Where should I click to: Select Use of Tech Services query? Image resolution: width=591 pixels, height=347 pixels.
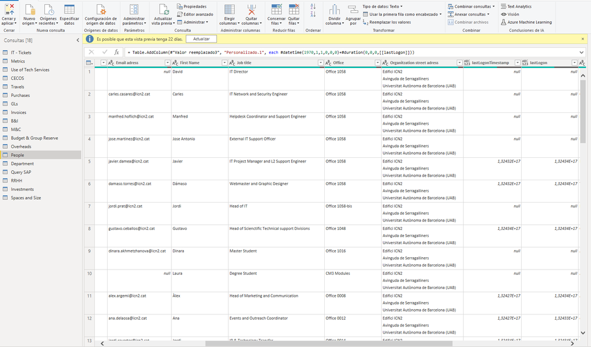(x=41, y=70)
